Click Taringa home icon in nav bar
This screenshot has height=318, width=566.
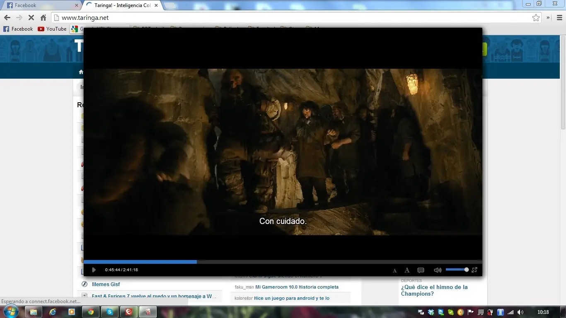click(x=81, y=72)
